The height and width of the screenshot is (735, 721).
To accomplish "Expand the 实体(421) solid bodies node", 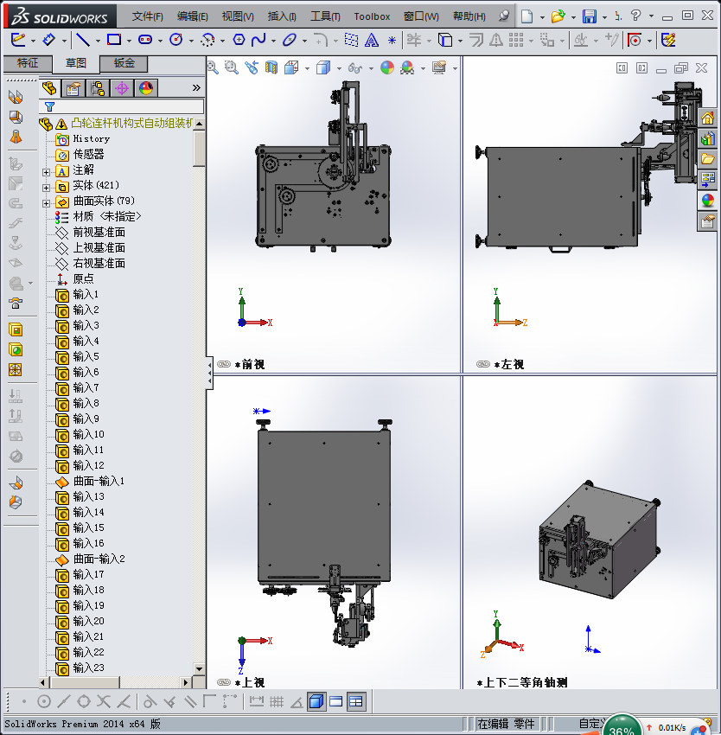I will (x=46, y=188).
